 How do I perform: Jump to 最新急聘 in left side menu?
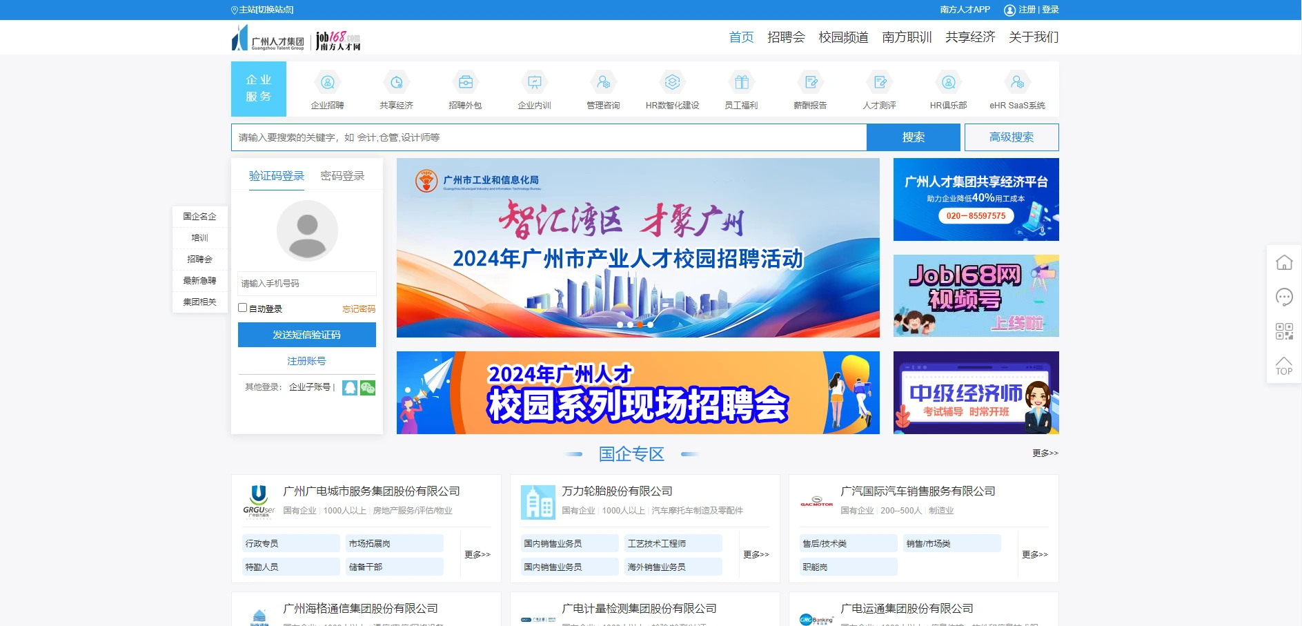coord(199,281)
